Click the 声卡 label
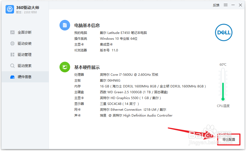This screenshot has height=151, width=246. click(78, 116)
